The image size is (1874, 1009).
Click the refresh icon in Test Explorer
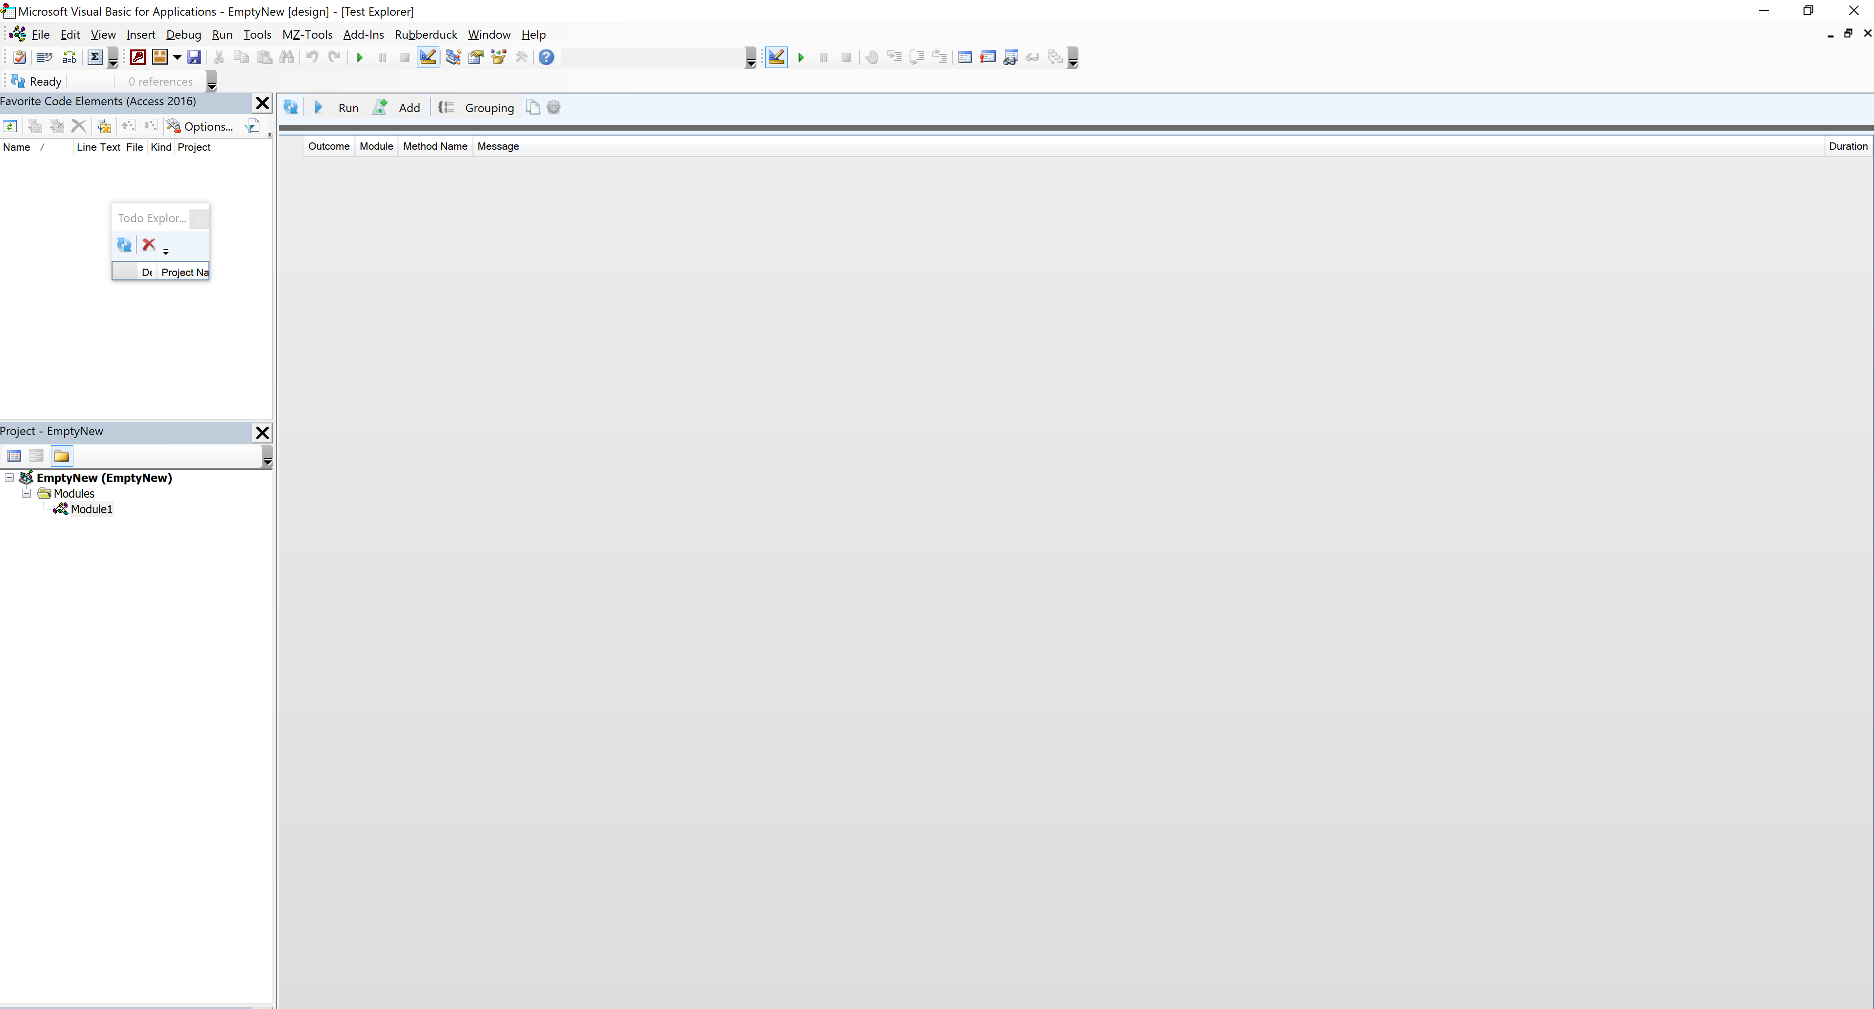tap(290, 107)
